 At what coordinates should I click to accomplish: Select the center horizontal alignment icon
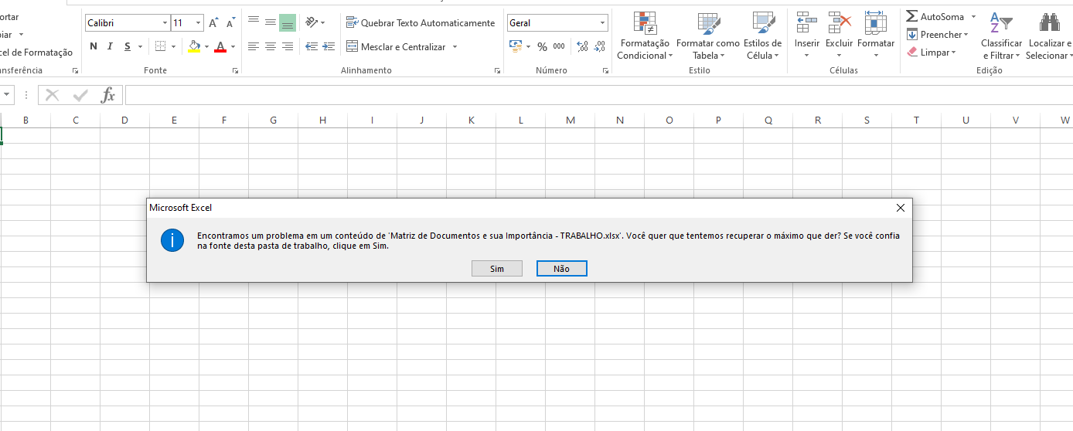click(270, 46)
